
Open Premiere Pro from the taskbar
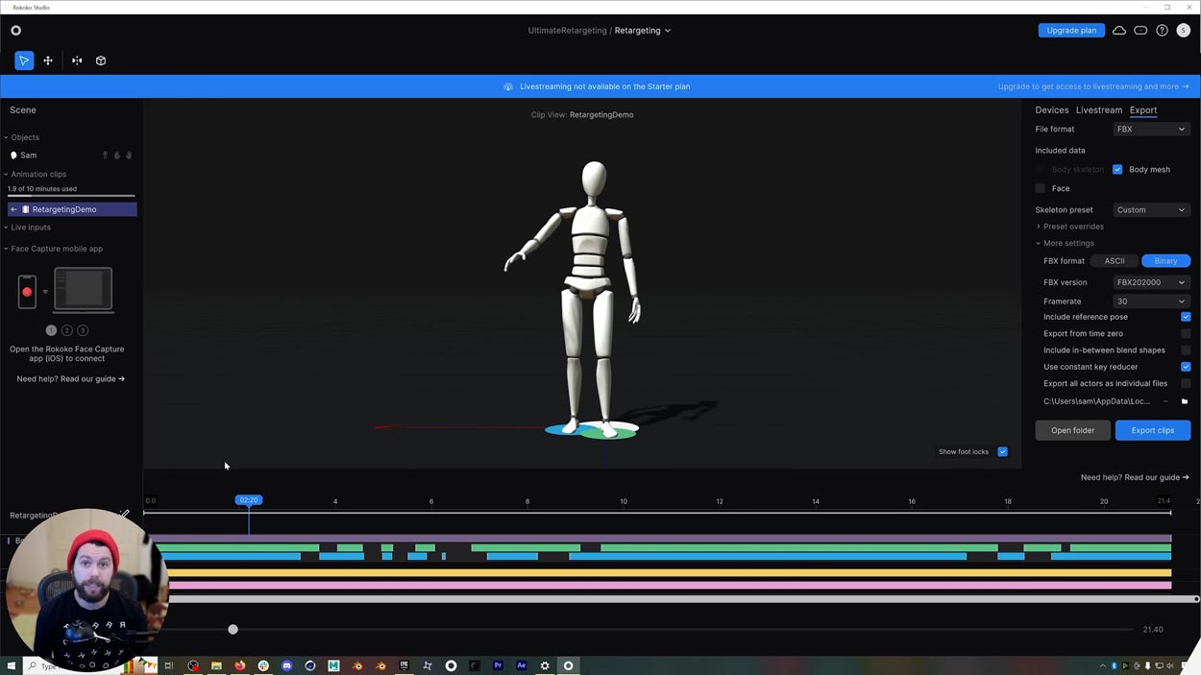pyautogui.click(x=498, y=665)
